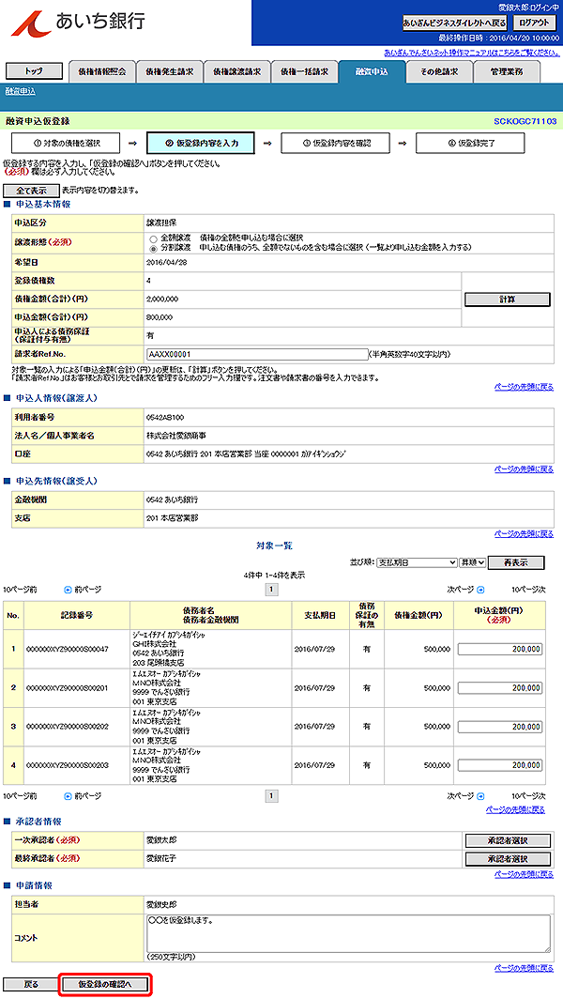
Task: Click record number 000000XYZ90000S00202
Action: click(x=68, y=727)
